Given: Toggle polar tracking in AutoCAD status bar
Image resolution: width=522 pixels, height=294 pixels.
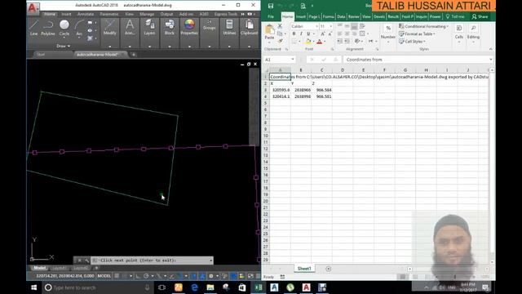Looking at the screenshot, I should [x=146, y=276].
